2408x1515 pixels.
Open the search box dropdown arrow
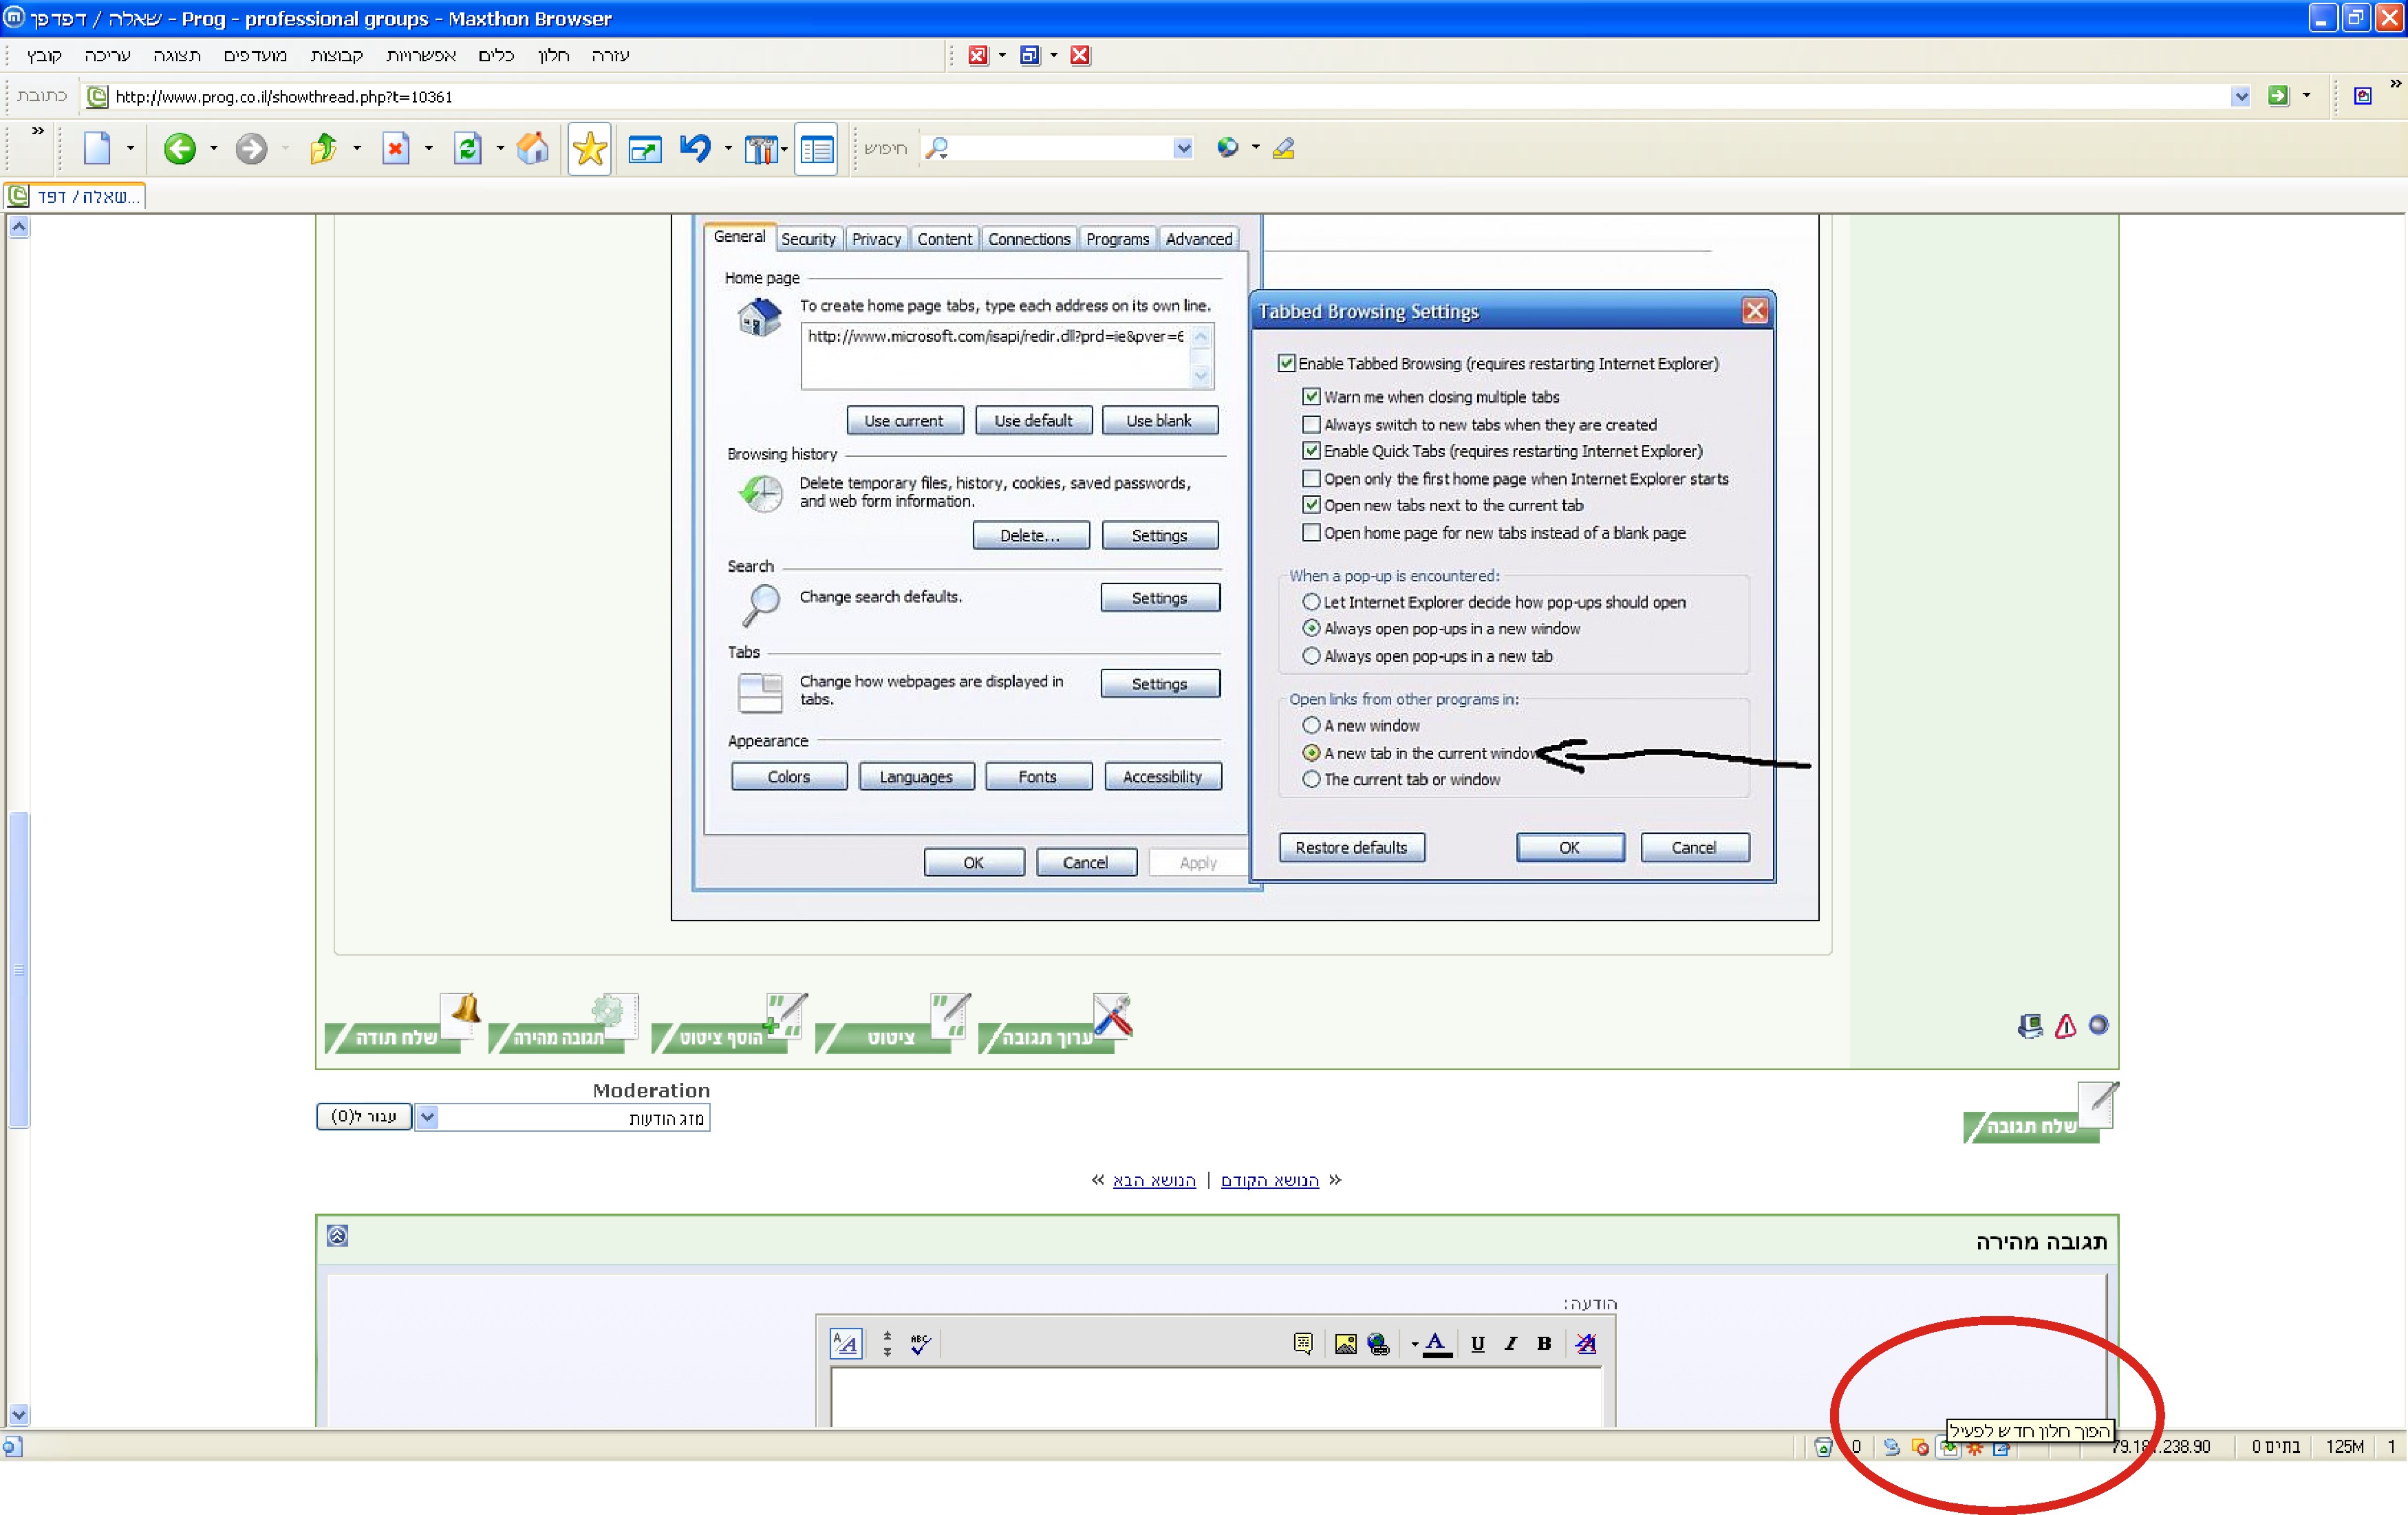point(1183,149)
